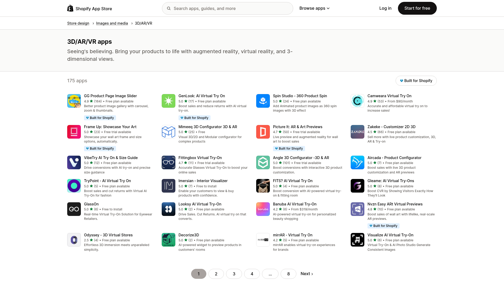This screenshot has height=283, width=504.
Task: Open Camweara Virtual Try On icon
Action: coord(358,101)
